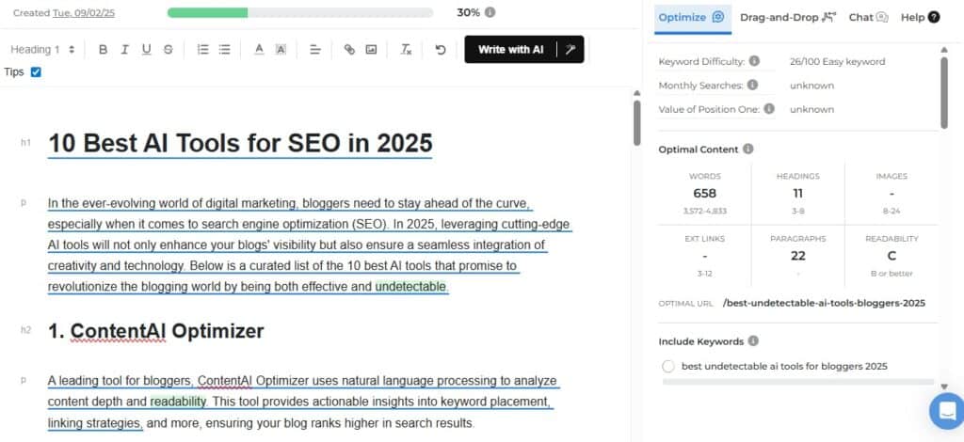This screenshot has height=442, width=964.
Task: Clear text formatting
Action: (x=406, y=50)
